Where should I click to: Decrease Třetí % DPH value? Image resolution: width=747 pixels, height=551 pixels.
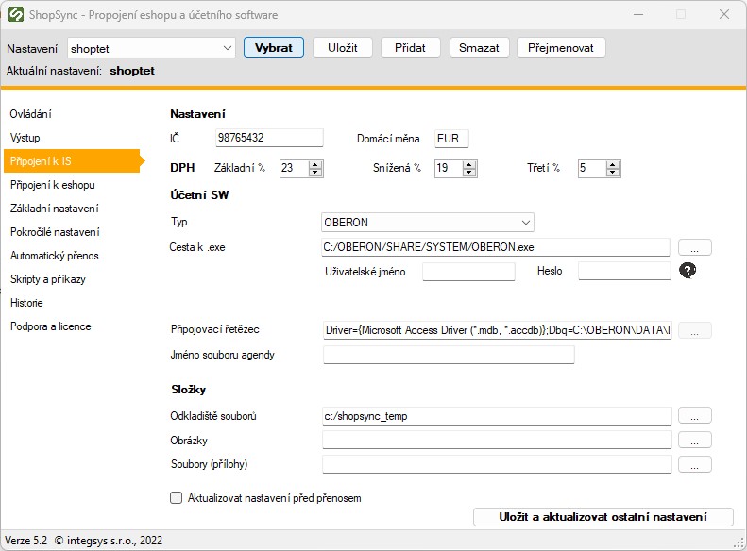pyautogui.click(x=613, y=173)
